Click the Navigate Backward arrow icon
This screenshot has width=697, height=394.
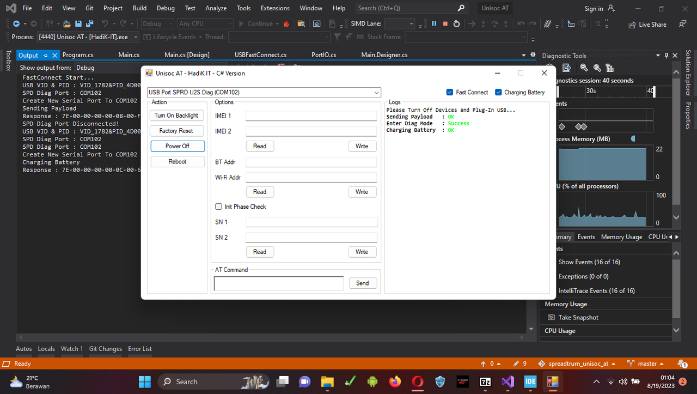click(x=16, y=24)
